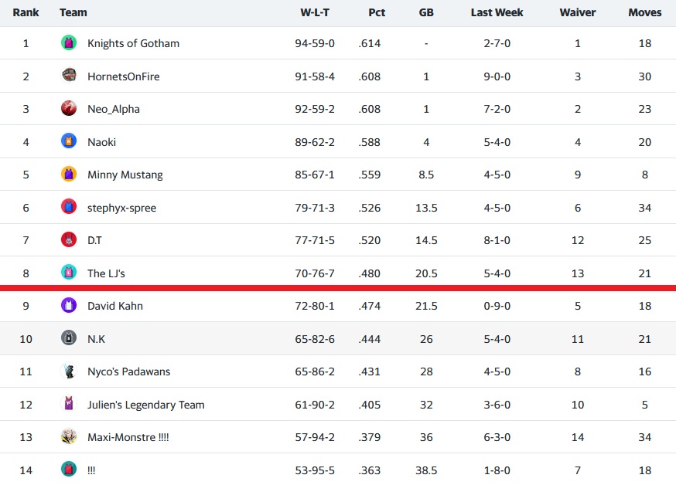Click the HornetsOnFire team avatar
This screenshot has height=485, width=676.
tap(69, 76)
